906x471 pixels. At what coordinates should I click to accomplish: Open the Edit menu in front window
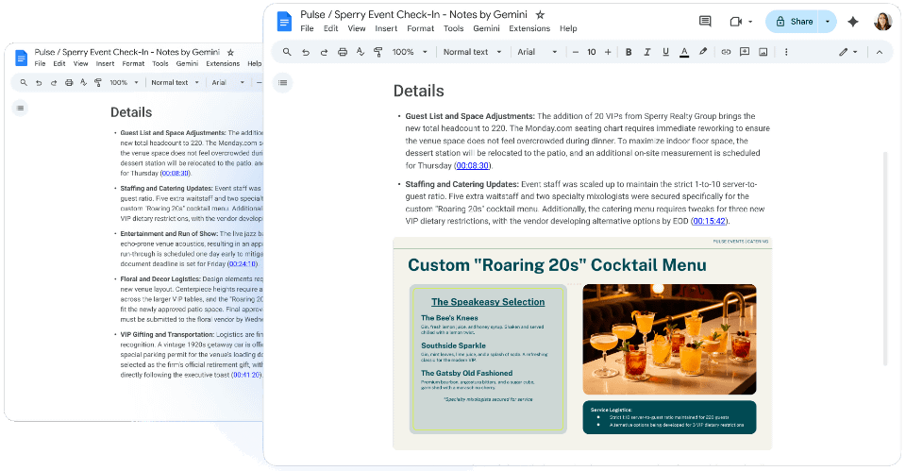click(x=330, y=28)
